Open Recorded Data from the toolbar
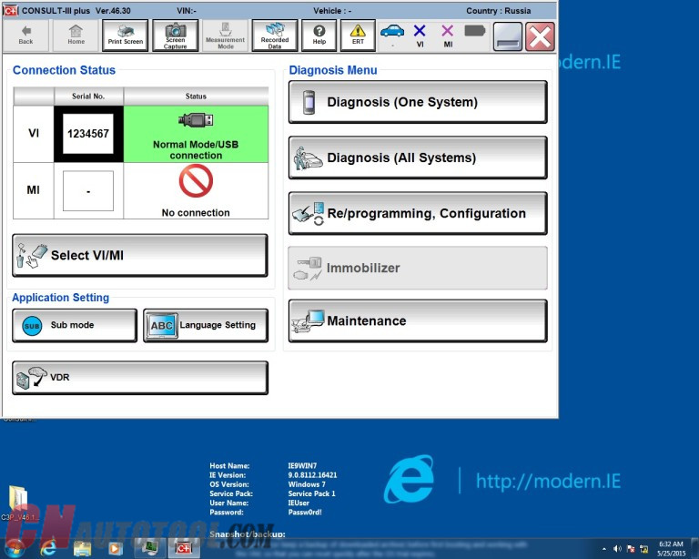The image size is (699, 559). click(275, 36)
